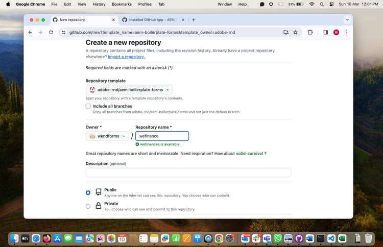The image size is (383, 247).
Task: Bookmark this page with the star icon
Action: point(295,32)
